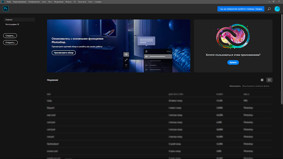This screenshot has height=159, width=283.
Task: Select Фотографии LR in sidebar
Action: click(12, 24)
